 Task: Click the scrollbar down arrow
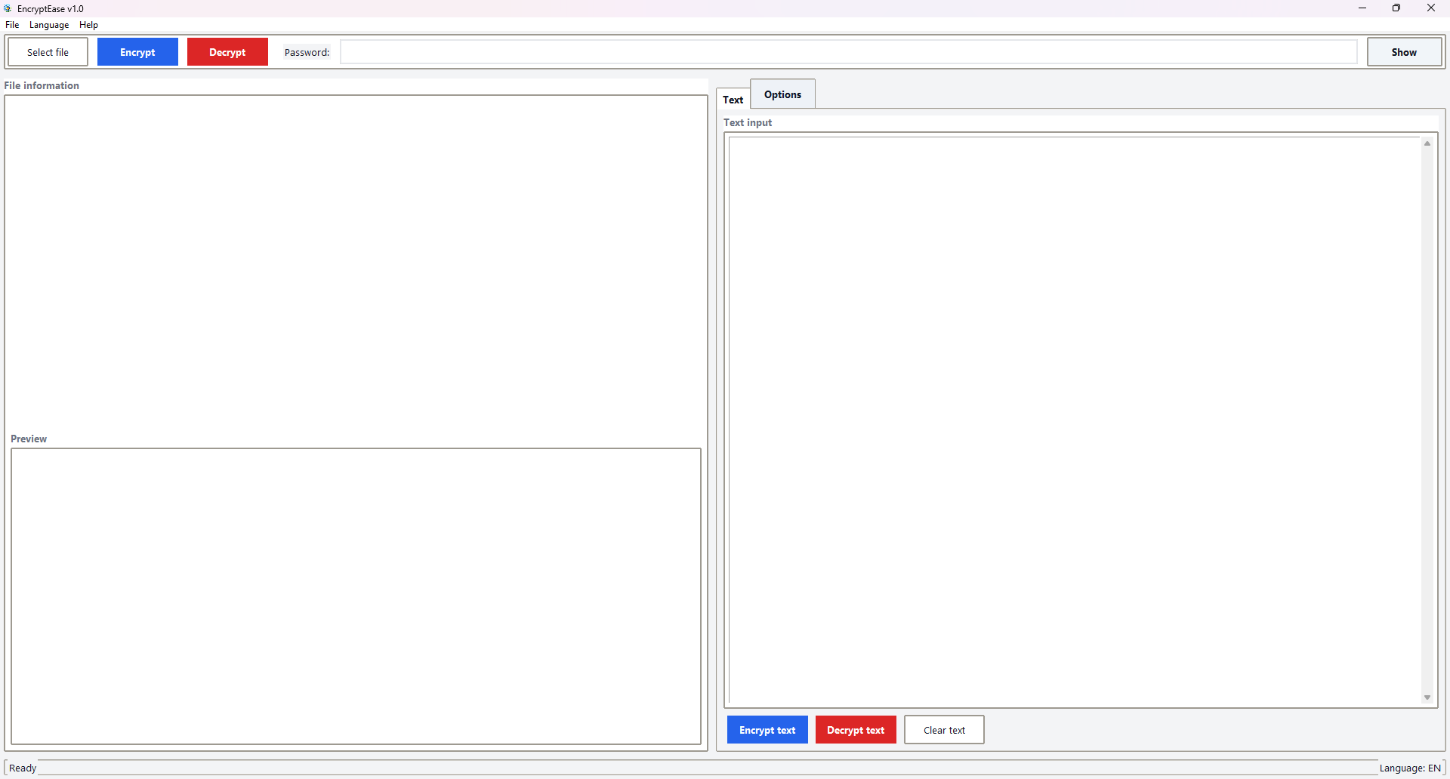coord(1427,697)
